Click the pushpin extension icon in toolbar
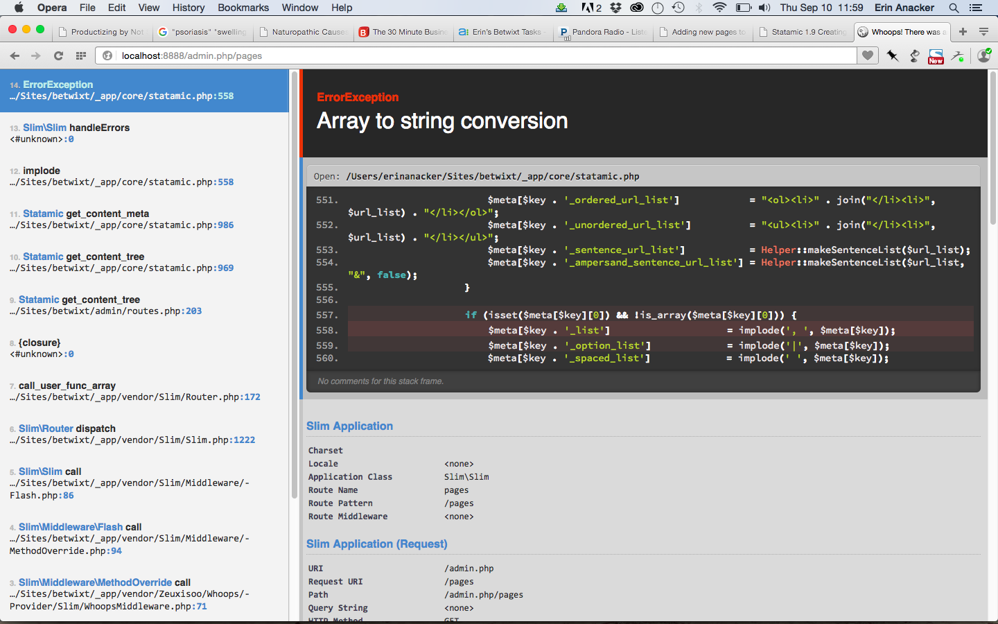The width and height of the screenshot is (998, 624). tap(892, 56)
